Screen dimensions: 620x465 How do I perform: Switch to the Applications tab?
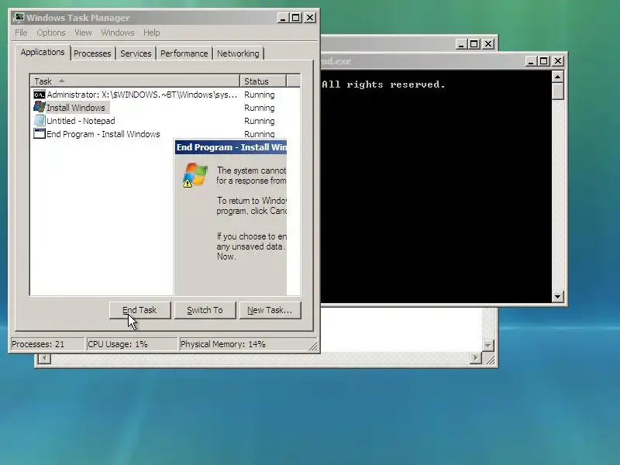coord(43,52)
